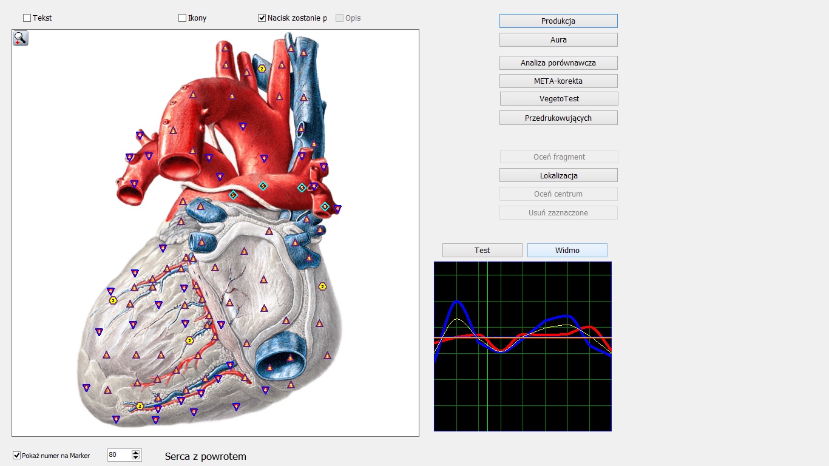This screenshot has width=829, height=466.
Task: Start META-korekta
Action: pos(558,81)
